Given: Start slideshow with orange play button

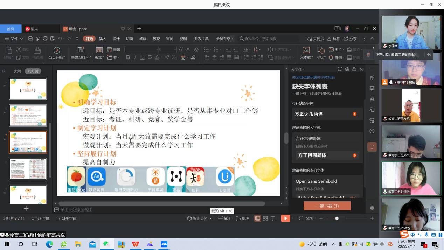Looking at the screenshot, I should click(285, 218).
